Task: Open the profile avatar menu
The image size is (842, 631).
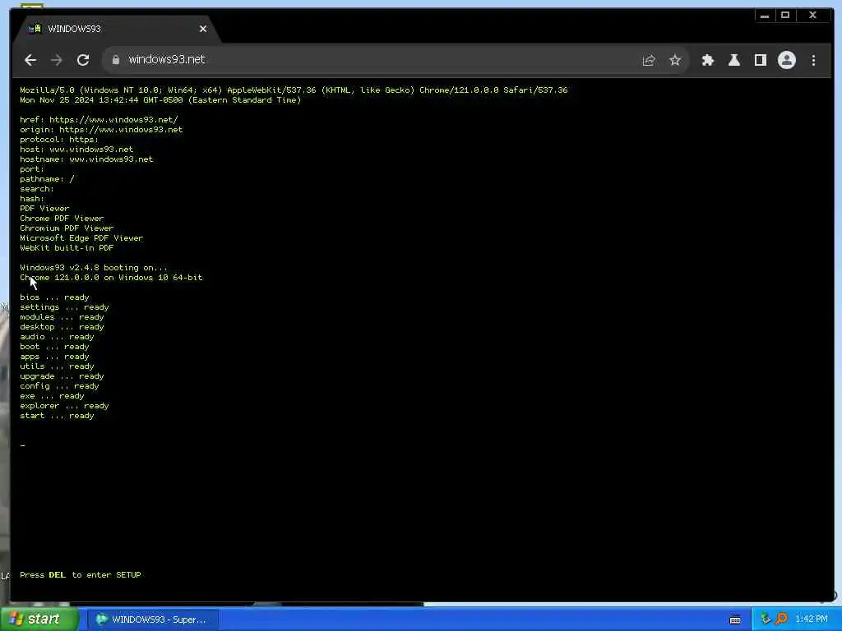Action: coord(787,60)
